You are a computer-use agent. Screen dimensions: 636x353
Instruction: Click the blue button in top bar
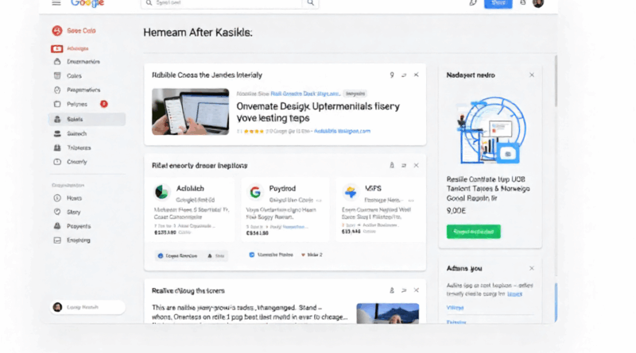point(498,3)
